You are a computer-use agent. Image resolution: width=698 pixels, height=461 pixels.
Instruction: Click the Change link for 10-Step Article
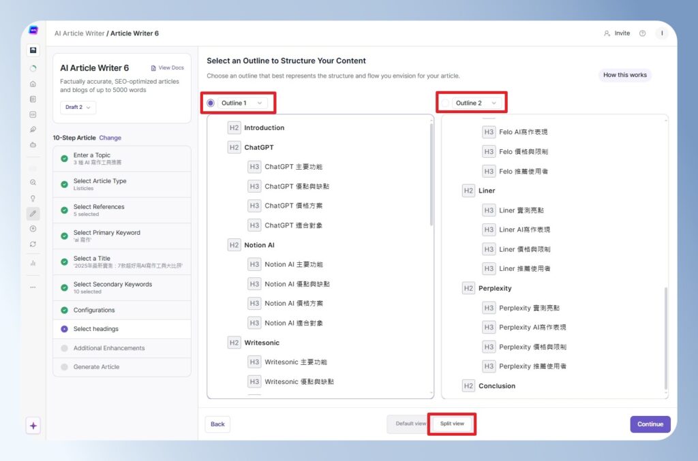pos(110,138)
